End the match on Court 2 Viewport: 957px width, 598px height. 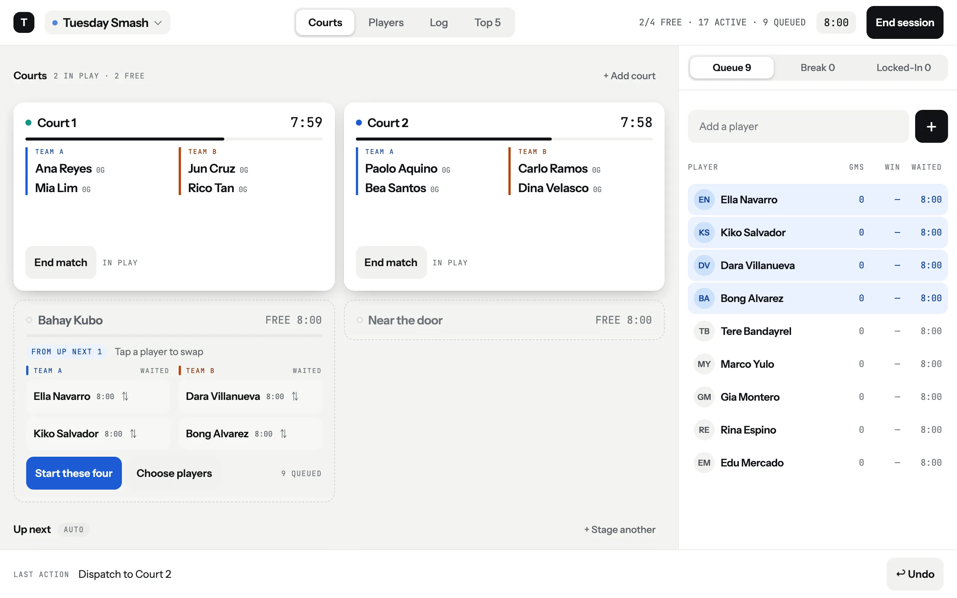pyautogui.click(x=391, y=263)
